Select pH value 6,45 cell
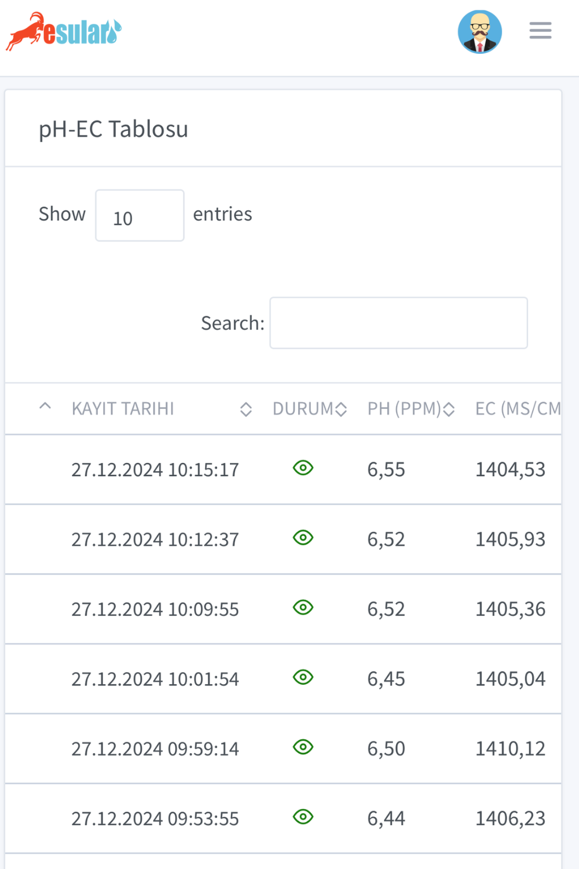Viewport: 579px width, 869px height. point(386,679)
